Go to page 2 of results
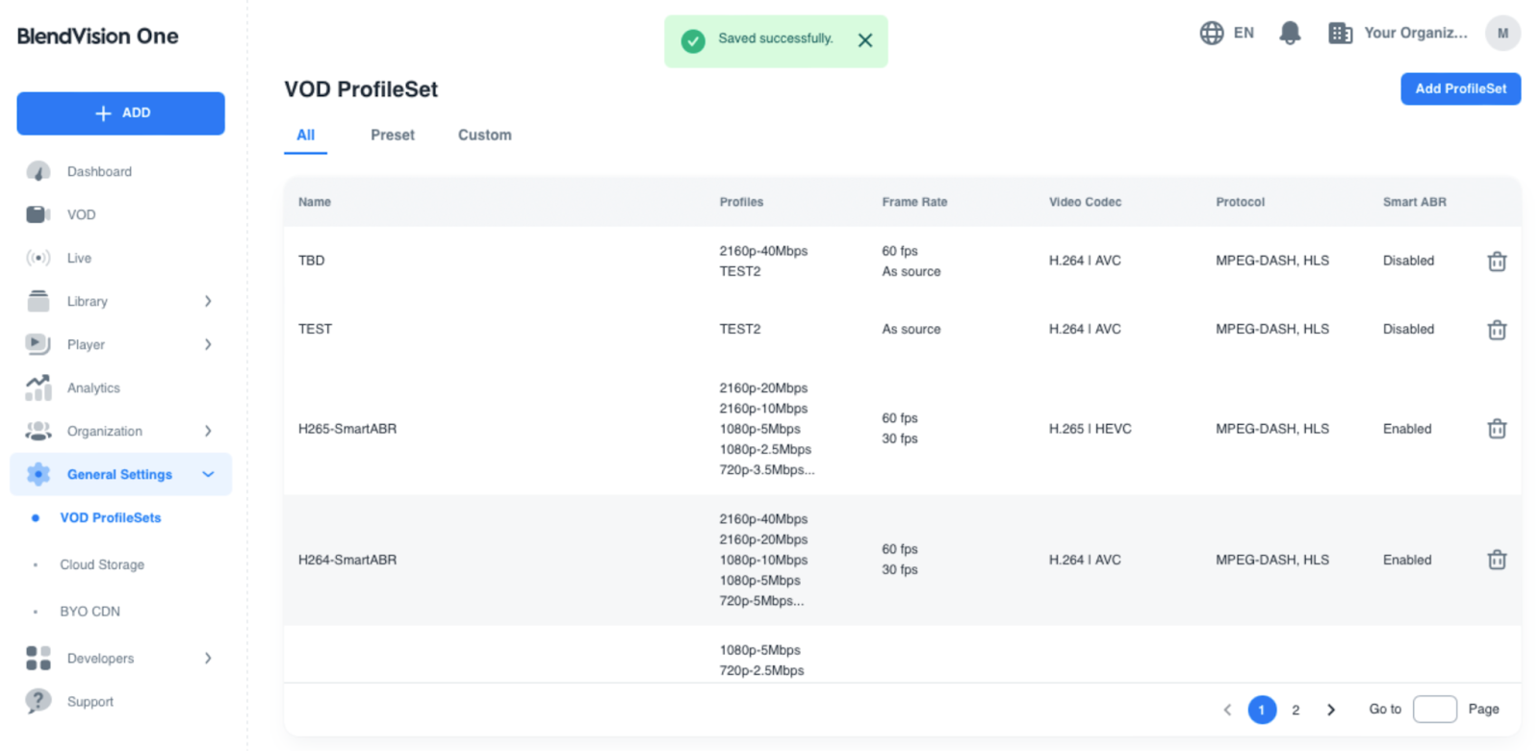Image resolution: width=1540 pixels, height=751 pixels. (x=1296, y=711)
